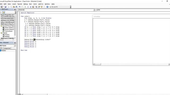Open the Format menu

[20, 4]
